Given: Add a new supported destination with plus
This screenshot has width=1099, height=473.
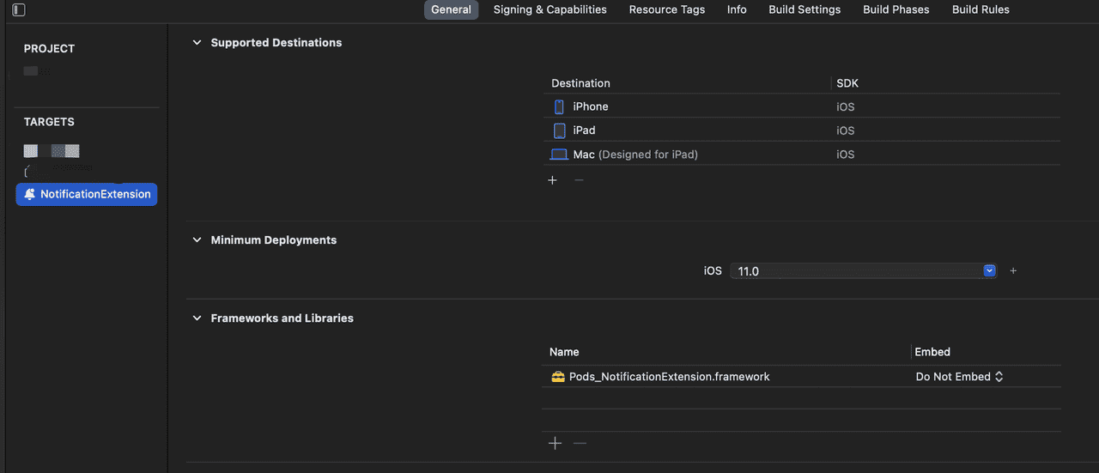Looking at the screenshot, I should pyautogui.click(x=553, y=180).
